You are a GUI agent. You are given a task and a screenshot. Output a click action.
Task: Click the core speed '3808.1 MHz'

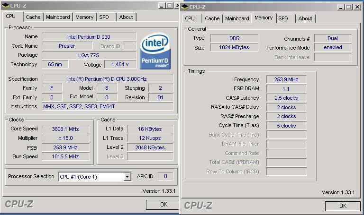[65, 129]
